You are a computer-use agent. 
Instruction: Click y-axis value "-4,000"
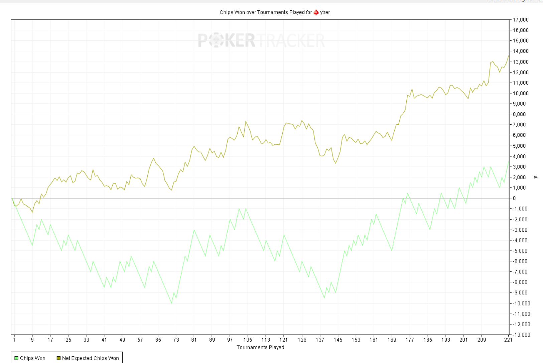520,240
